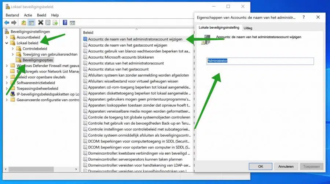330x184 pixels.
Task: Click icon beside Accounts: status van het gastaccount
Action: (85, 69)
